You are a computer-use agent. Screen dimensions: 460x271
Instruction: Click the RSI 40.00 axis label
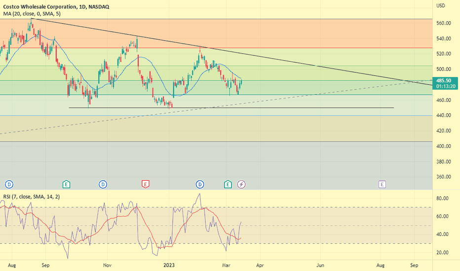tap(442, 234)
